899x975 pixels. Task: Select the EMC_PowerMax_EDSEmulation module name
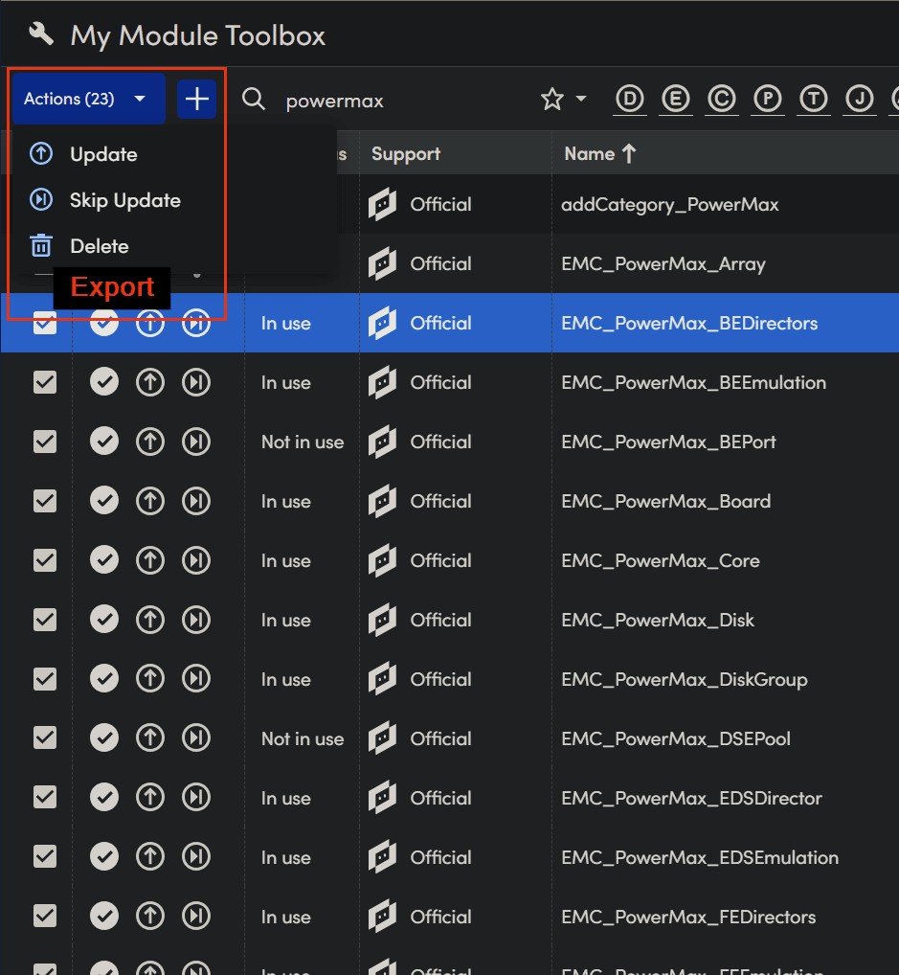(700, 857)
